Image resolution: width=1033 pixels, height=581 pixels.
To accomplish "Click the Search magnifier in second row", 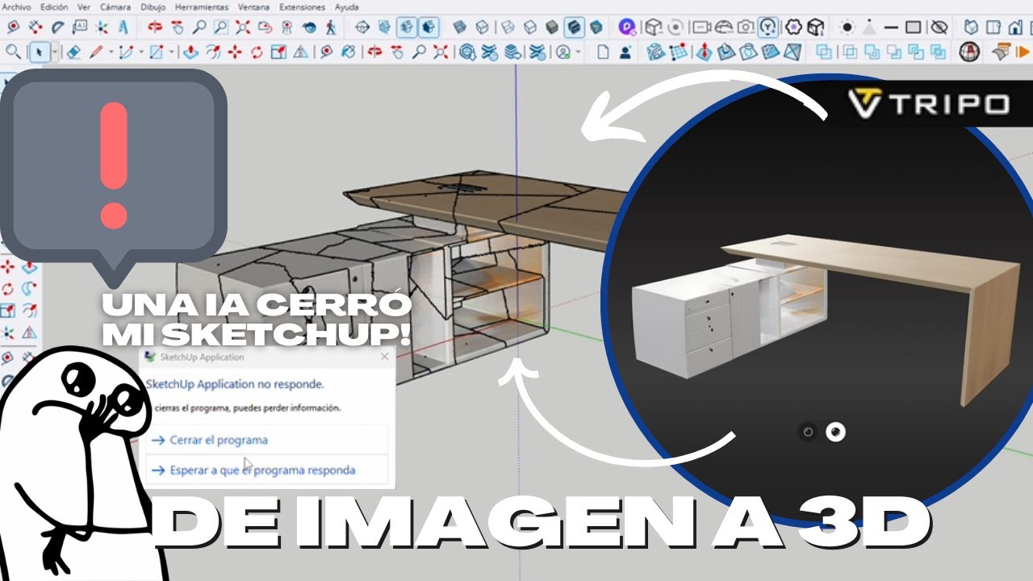I will click(x=14, y=52).
